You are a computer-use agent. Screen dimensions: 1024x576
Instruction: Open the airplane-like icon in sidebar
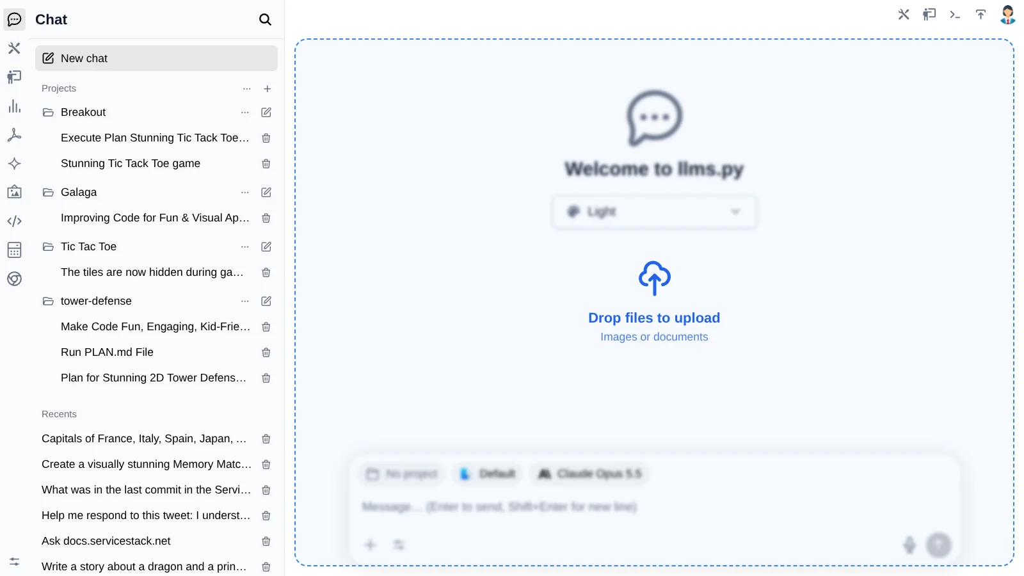coord(14,135)
